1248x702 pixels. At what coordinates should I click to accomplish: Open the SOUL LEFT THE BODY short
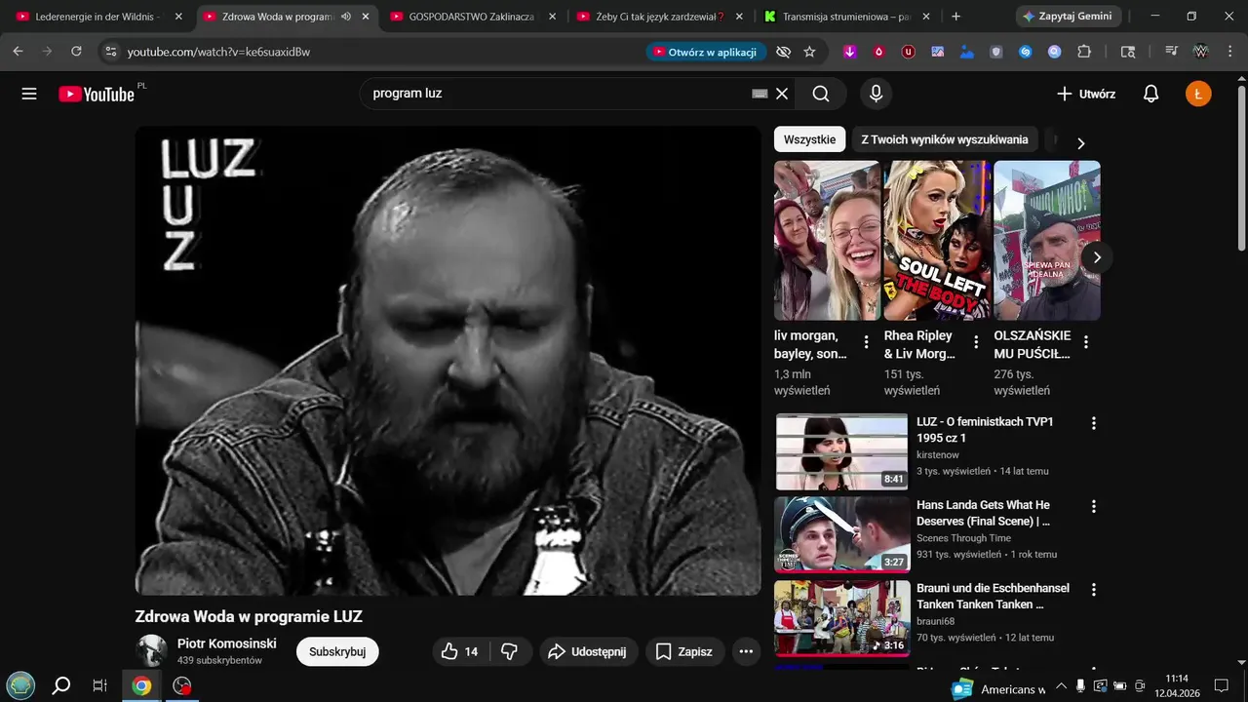[x=937, y=240]
